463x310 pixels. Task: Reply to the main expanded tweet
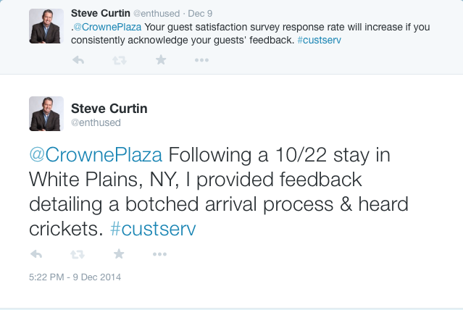point(37,254)
